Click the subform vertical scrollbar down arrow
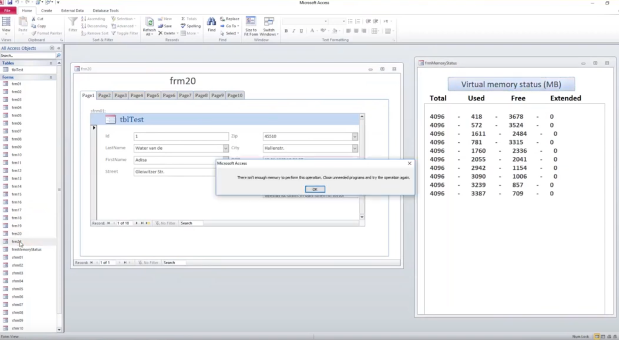 tap(362, 217)
